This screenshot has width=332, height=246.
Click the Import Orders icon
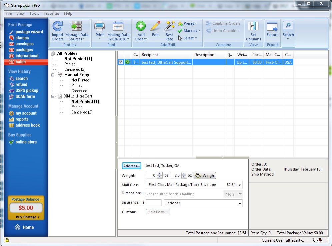click(57, 26)
